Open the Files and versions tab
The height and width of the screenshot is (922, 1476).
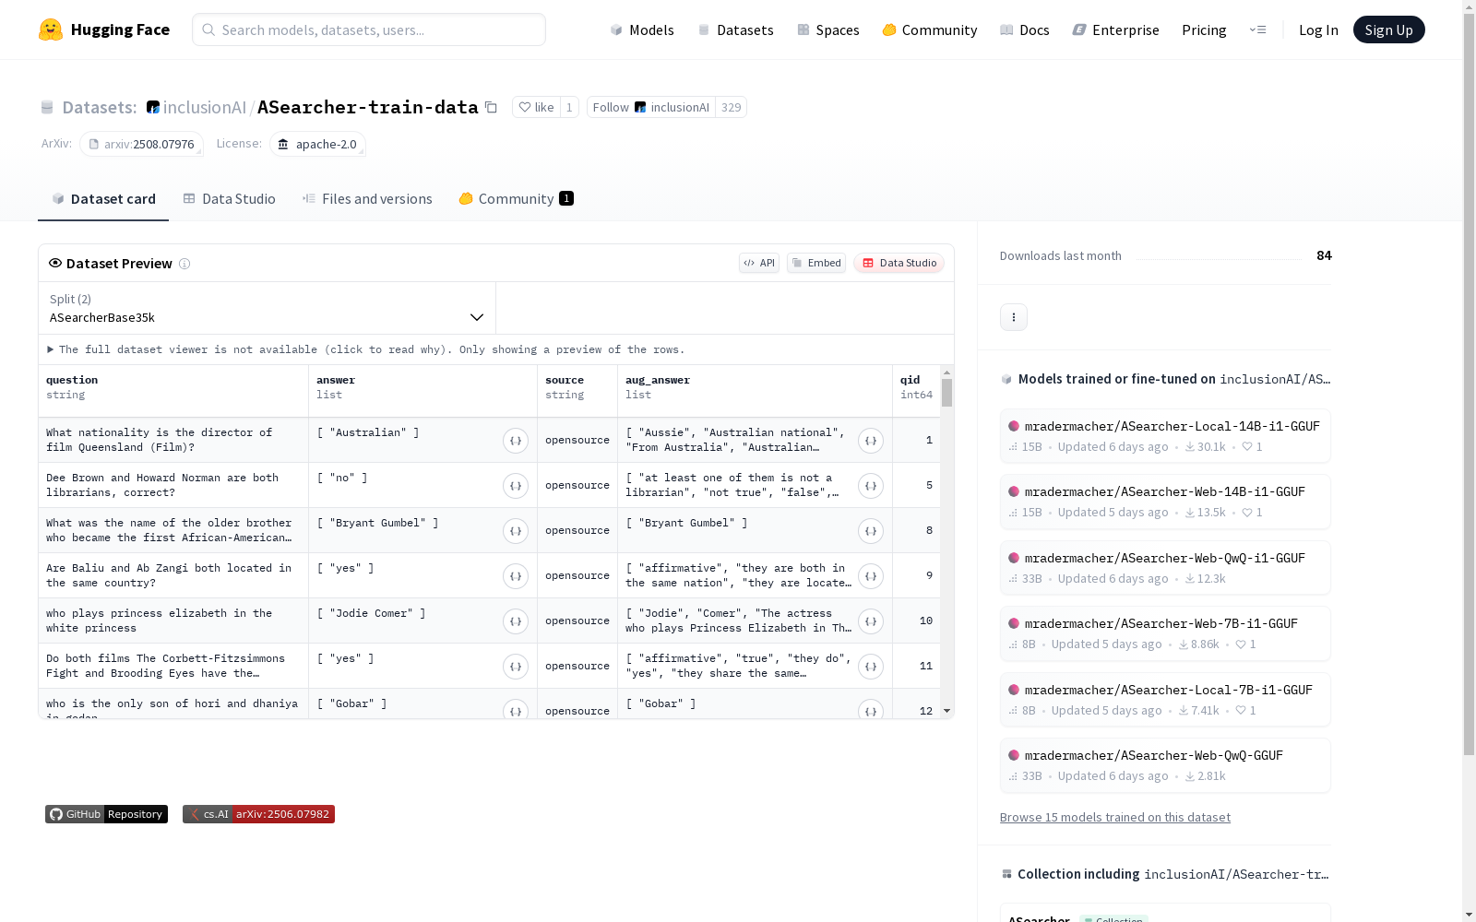(x=367, y=199)
